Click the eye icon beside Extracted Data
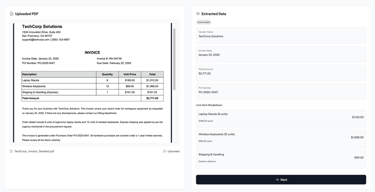 (198, 14)
